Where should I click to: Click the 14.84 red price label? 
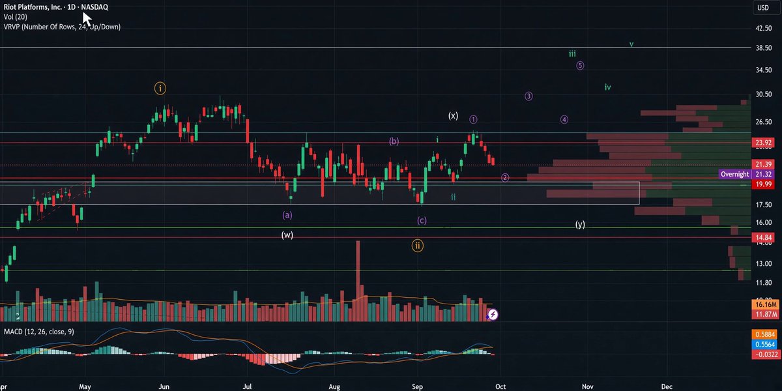click(x=762, y=238)
